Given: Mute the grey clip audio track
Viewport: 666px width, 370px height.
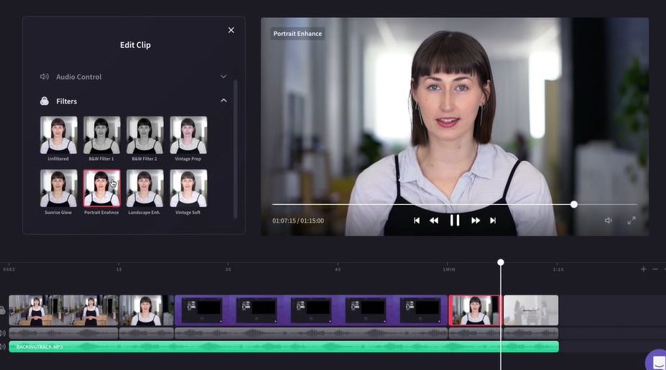Looking at the screenshot, I should click(x=3, y=333).
